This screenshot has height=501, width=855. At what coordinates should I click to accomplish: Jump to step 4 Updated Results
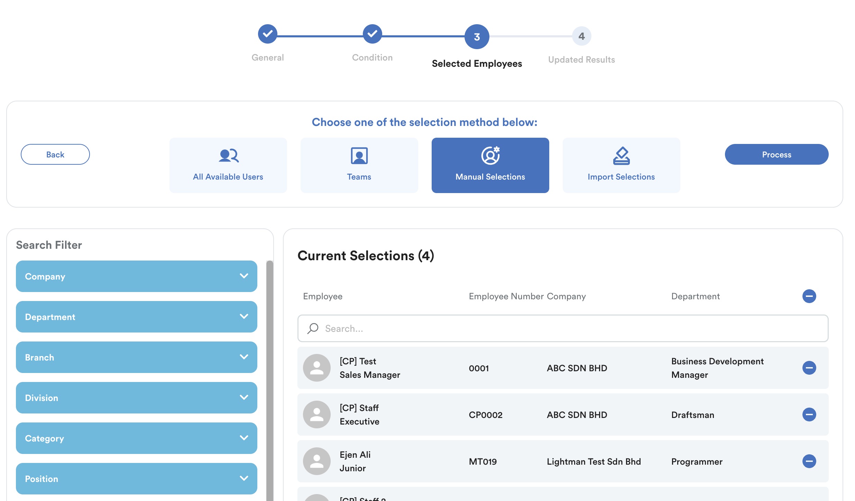point(581,36)
